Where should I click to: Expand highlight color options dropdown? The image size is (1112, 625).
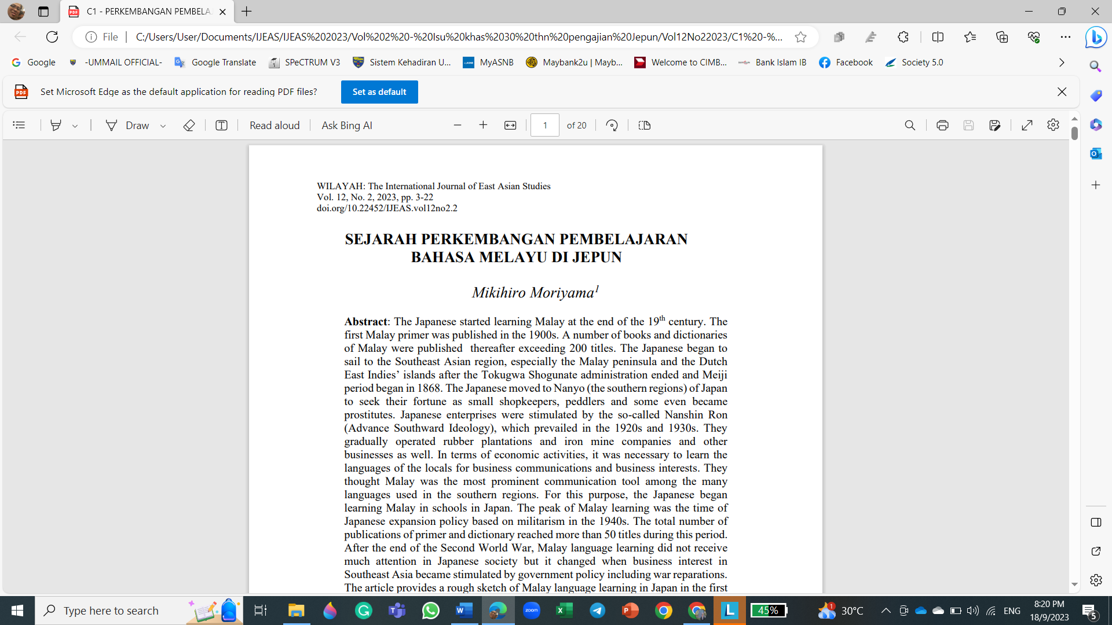click(x=75, y=126)
